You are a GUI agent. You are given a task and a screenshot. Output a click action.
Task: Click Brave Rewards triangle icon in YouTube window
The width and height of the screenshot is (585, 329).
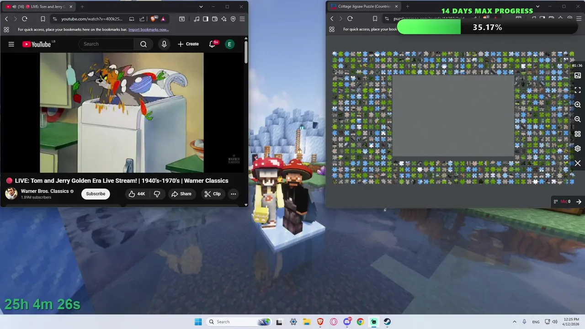(163, 19)
